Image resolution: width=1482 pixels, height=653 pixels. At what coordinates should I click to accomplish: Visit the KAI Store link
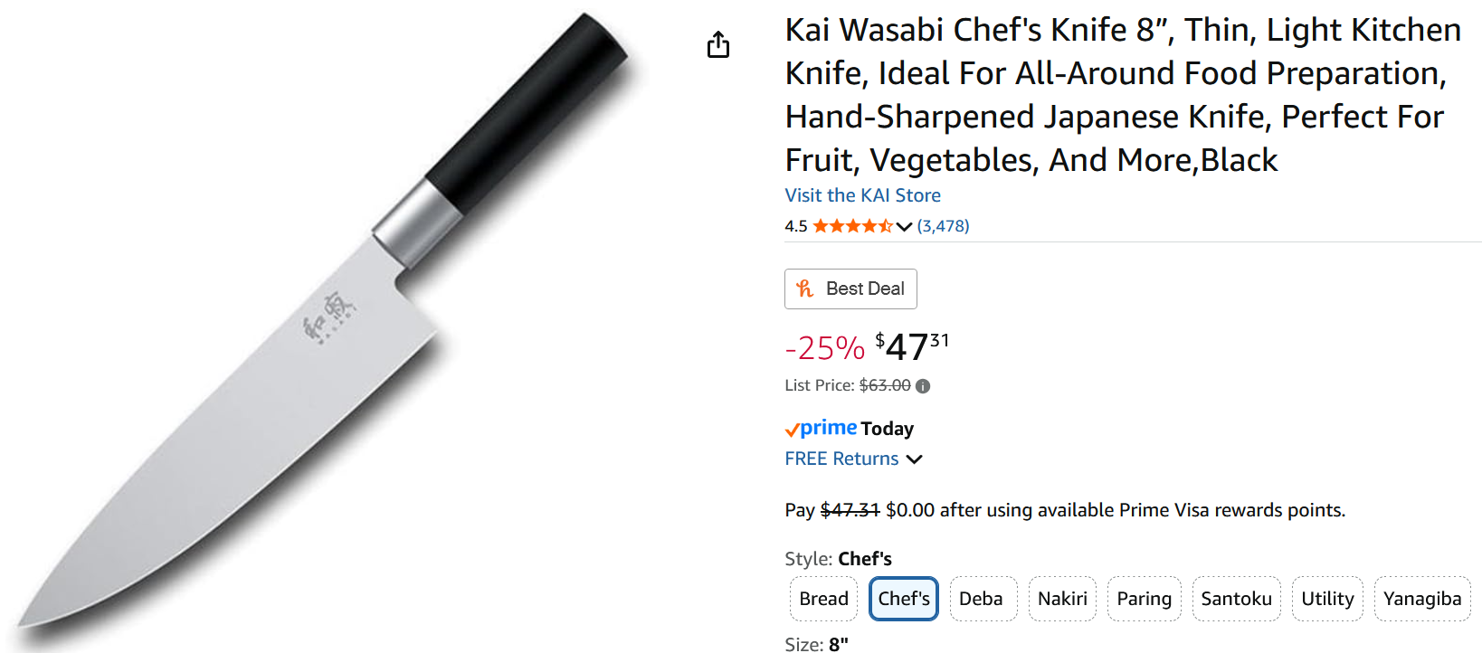[862, 195]
